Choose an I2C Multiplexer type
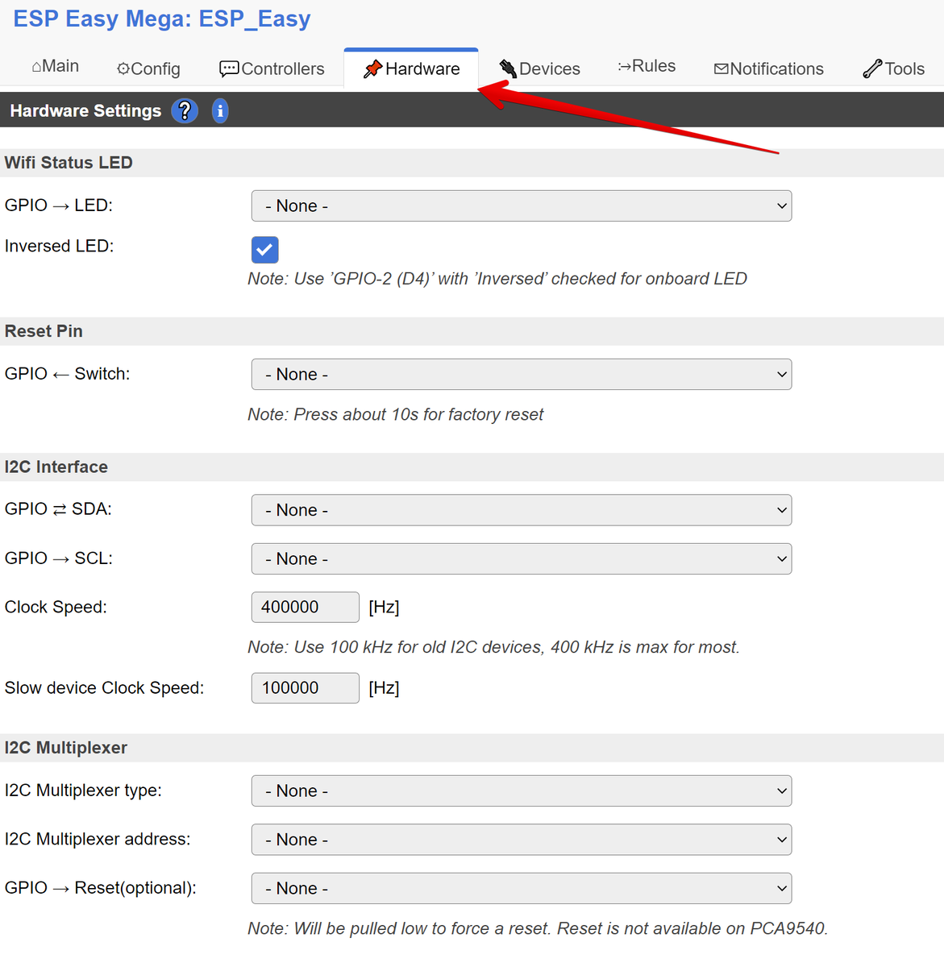944x967 pixels. 522,791
